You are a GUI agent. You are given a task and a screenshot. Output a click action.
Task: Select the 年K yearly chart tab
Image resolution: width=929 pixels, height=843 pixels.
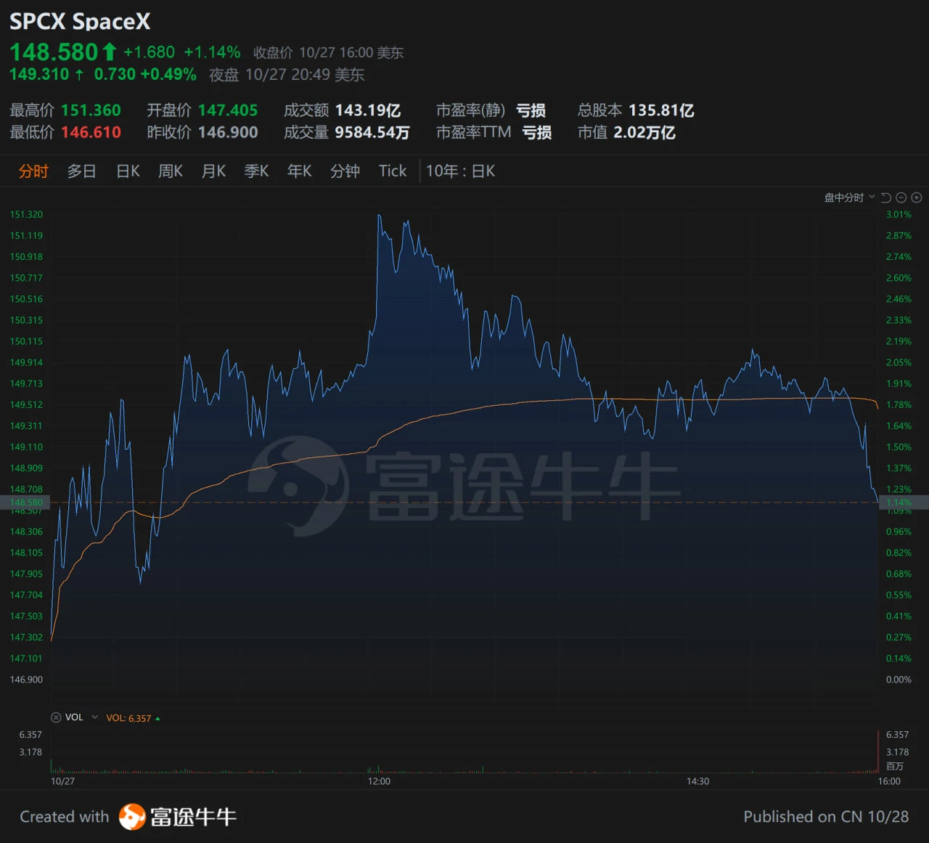point(299,171)
